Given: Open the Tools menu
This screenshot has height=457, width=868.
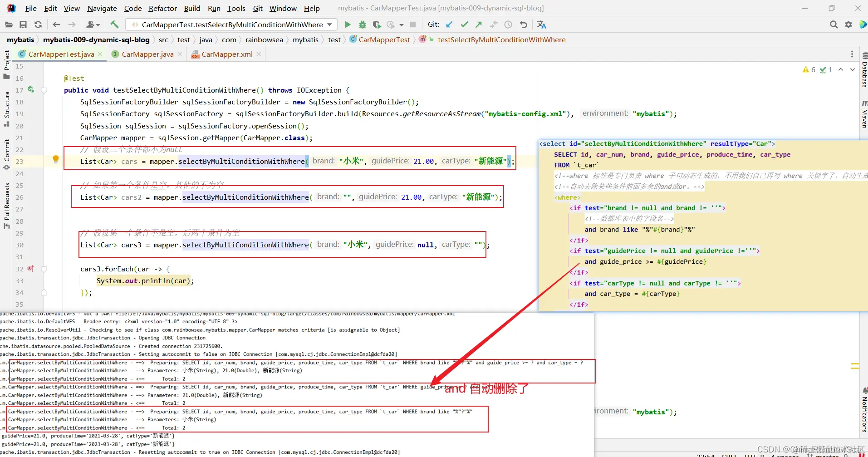Looking at the screenshot, I should [x=236, y=8].
